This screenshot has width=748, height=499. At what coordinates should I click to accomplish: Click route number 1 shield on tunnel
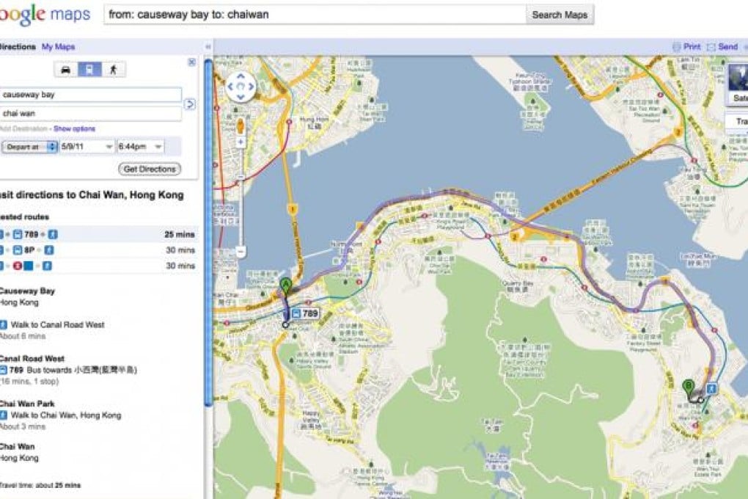[293, 209]
